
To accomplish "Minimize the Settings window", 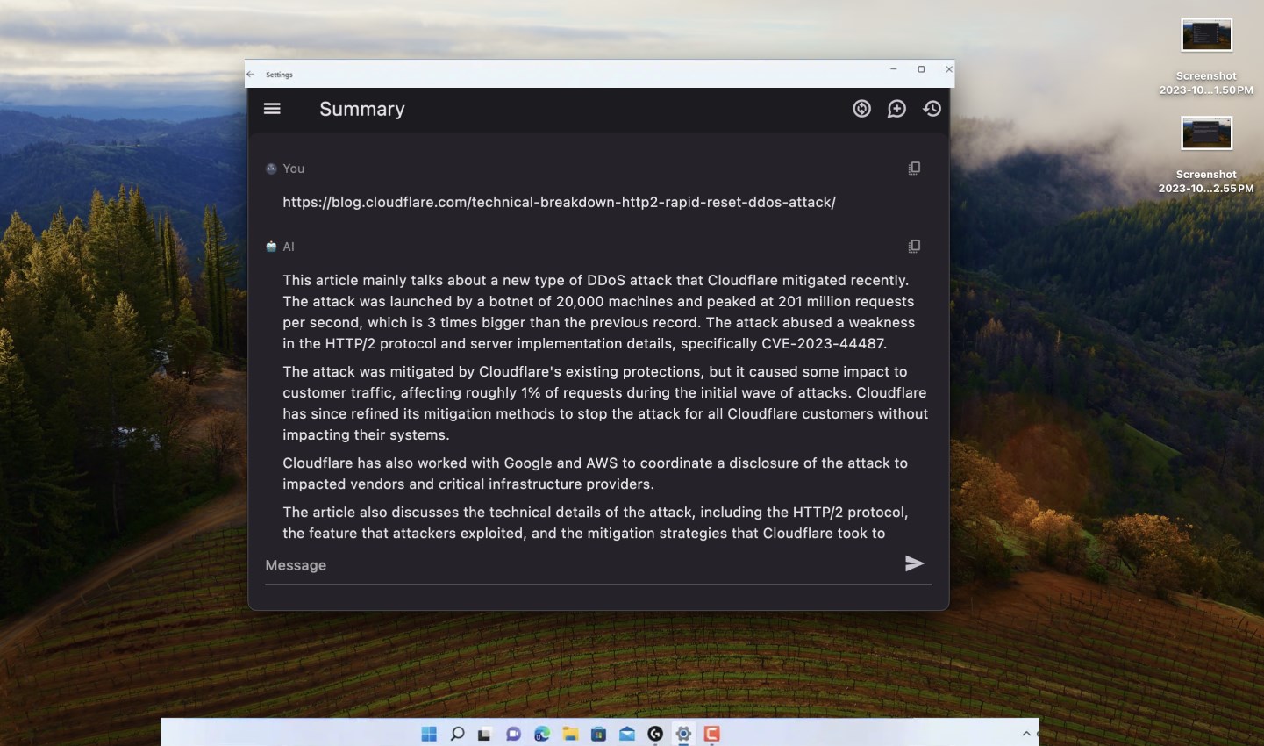I will tap(893, 69).
